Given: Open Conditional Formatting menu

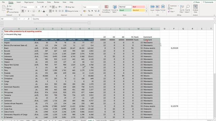Looking at the screenshot, I should (106, 9).
